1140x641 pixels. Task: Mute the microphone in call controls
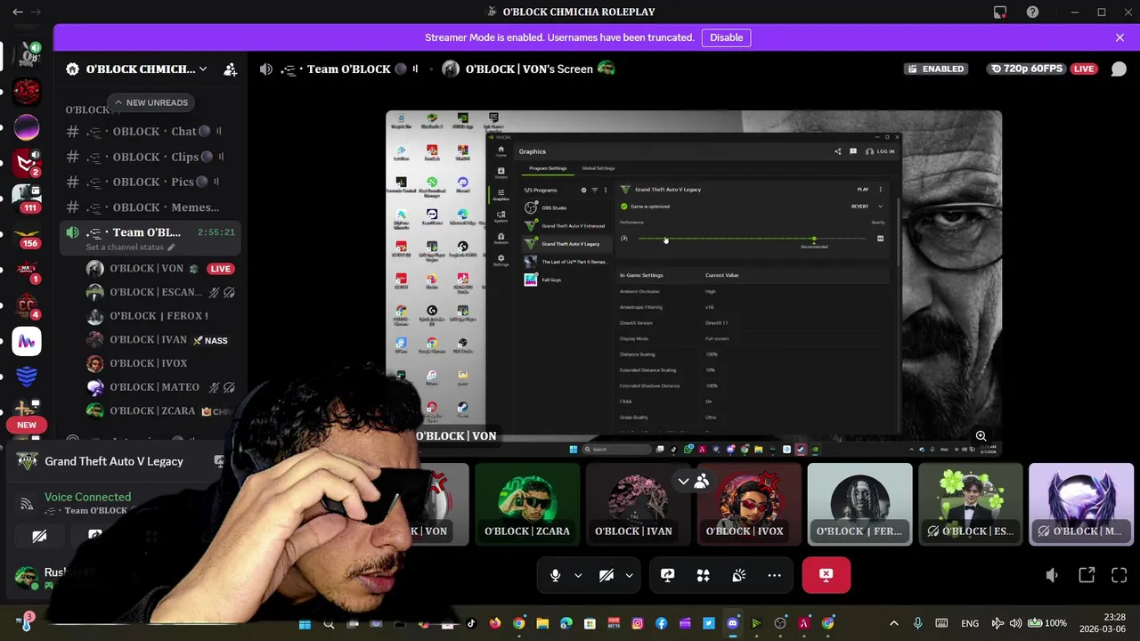[x=555, y=575]
